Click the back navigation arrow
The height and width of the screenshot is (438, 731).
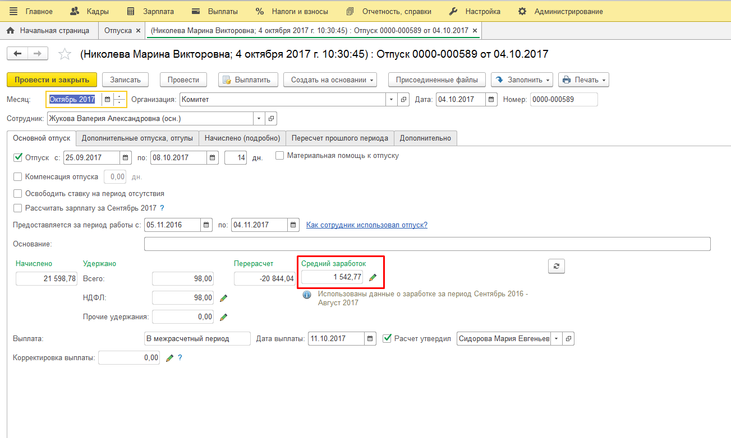coord(17,54)
